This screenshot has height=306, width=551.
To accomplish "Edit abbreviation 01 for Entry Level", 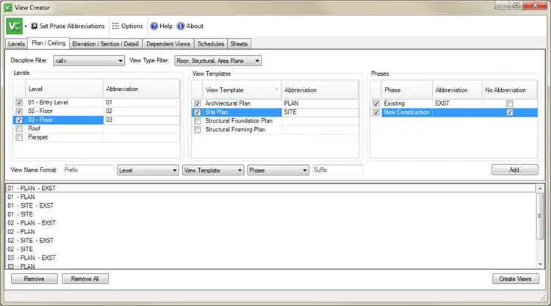I will click(x=142, y=103).
